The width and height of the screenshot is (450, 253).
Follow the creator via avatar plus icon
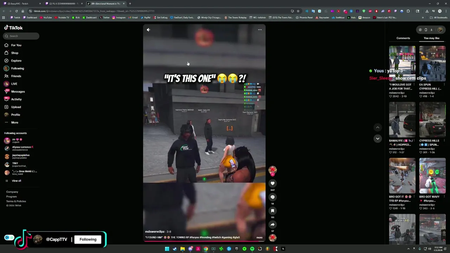(272, 174)
